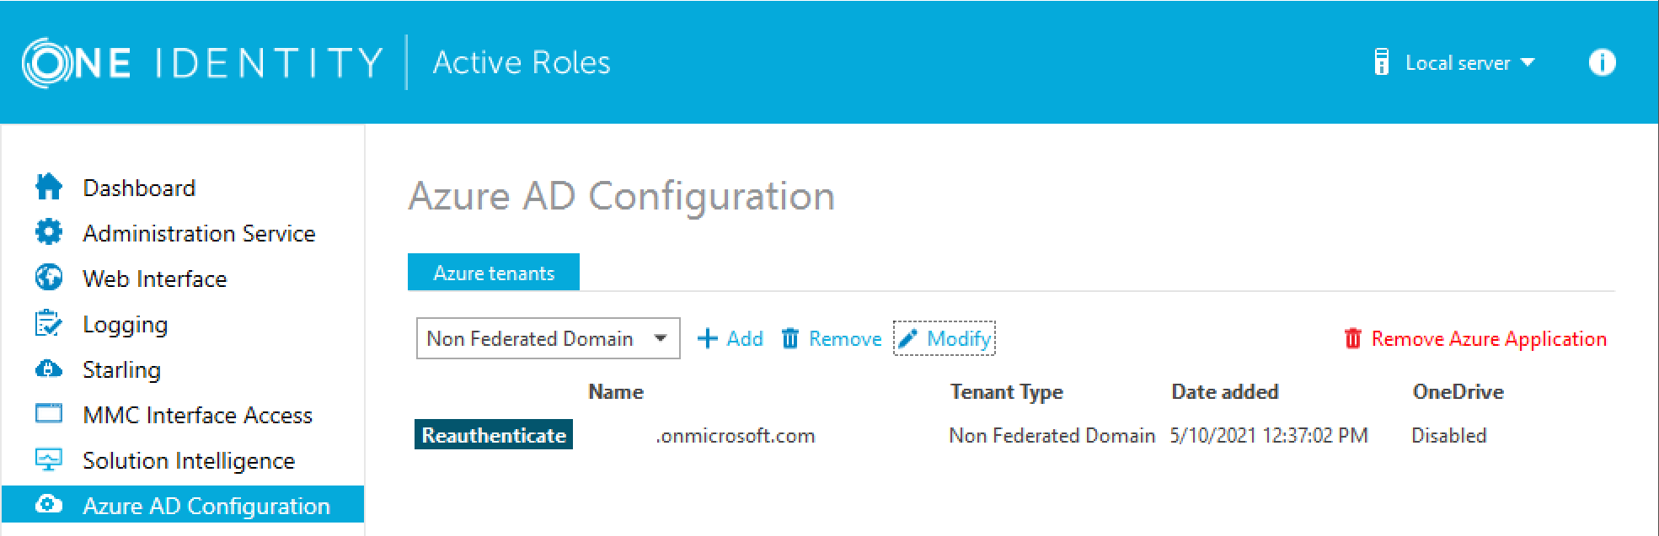Screen dimensions: 1659x536
Task: Click the 5/10/2021 12:37:02 PM date cell
Action: (1269, 436)
